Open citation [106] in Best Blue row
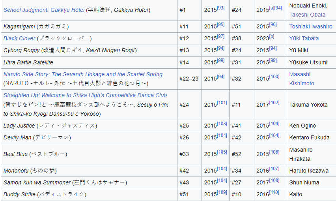 [274, 152]
